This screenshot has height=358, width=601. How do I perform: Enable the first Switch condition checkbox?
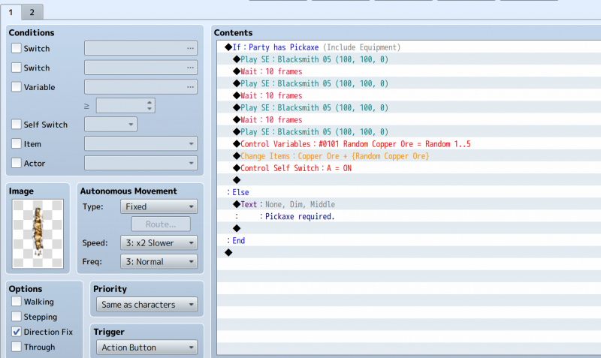pyautogui.click(x=16, y=48)
